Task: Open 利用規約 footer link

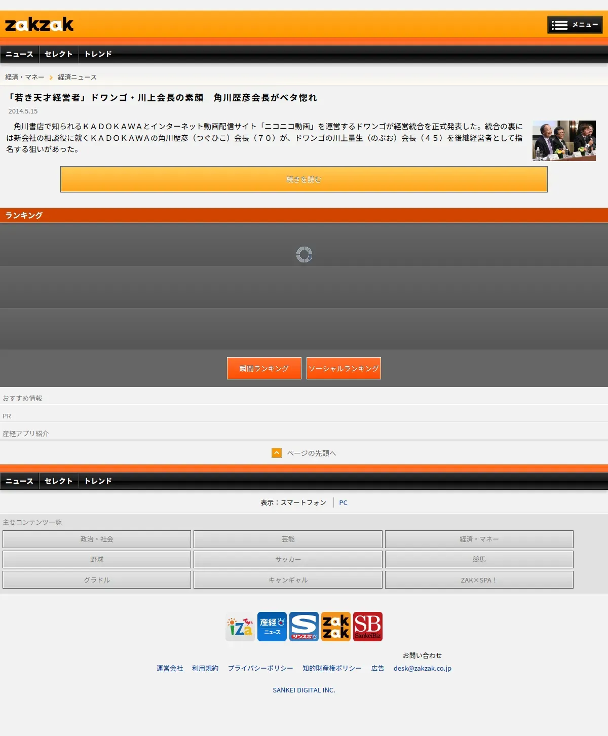Action: [x=205, y=668]
